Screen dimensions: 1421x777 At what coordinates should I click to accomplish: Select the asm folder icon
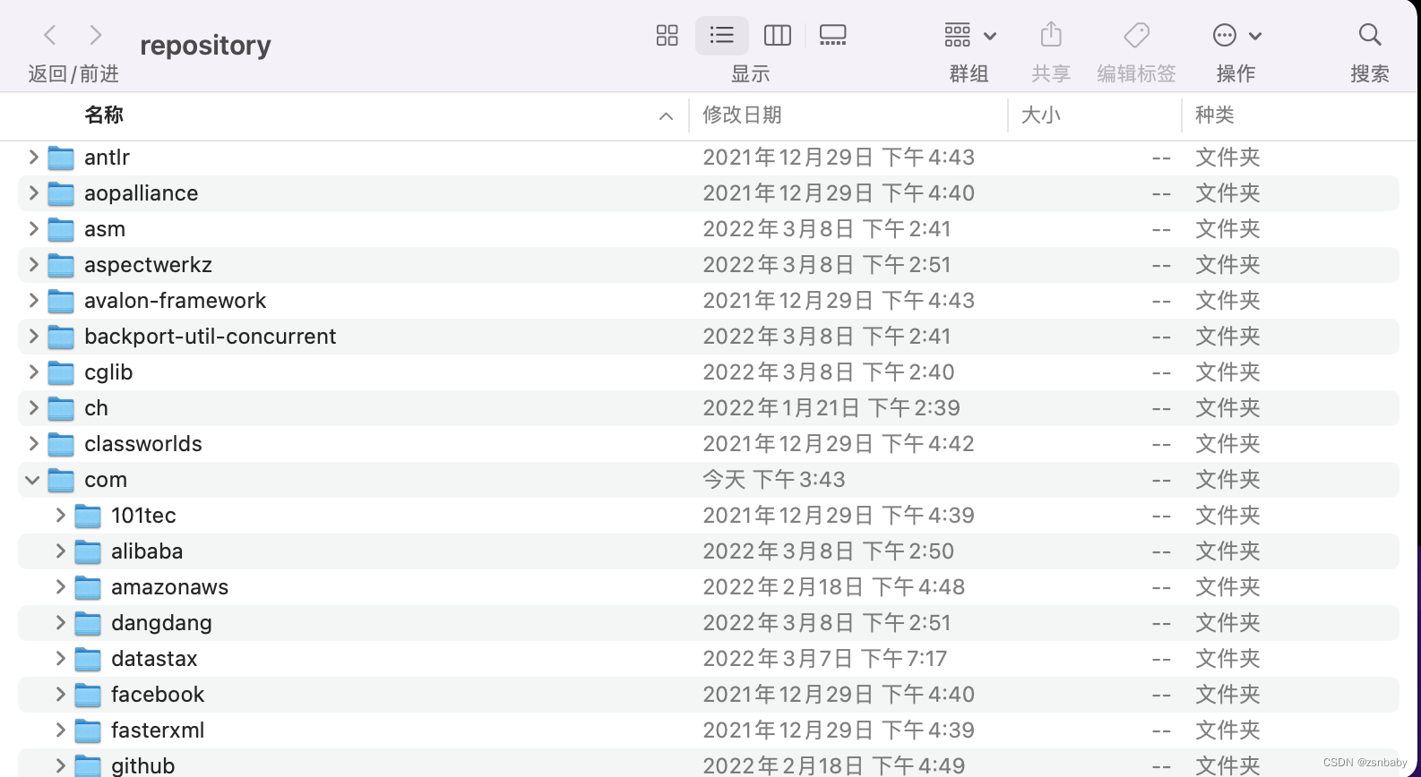point(61,229)
